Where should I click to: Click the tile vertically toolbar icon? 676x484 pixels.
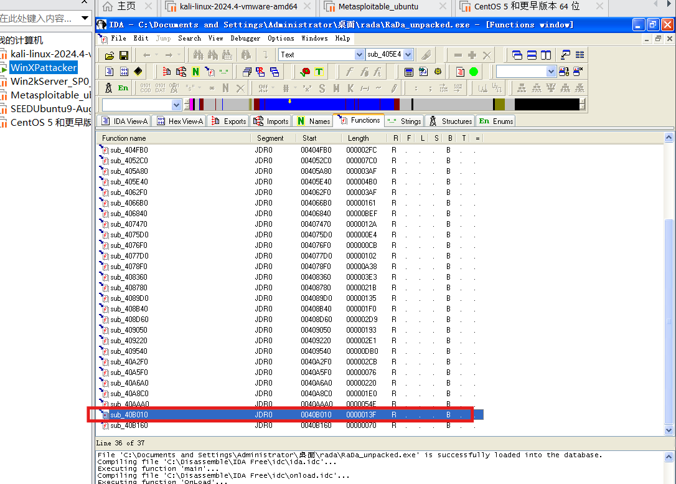[x=546, y=55]
